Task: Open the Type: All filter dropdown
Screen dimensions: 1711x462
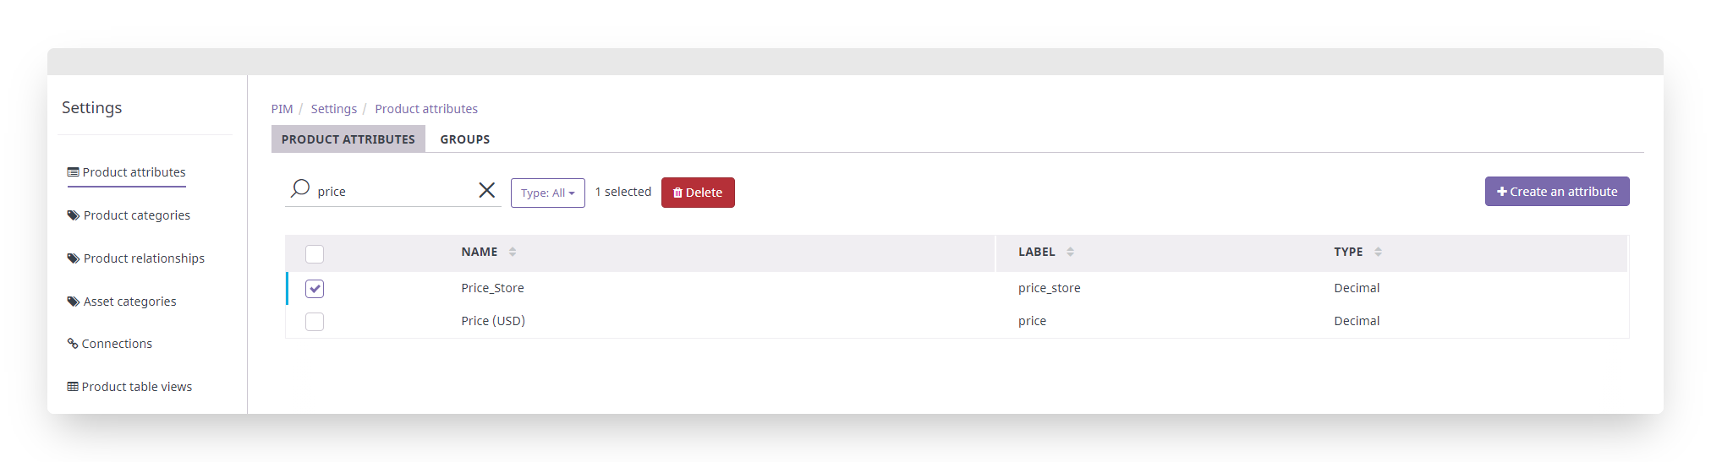Action: pos(548,193)
